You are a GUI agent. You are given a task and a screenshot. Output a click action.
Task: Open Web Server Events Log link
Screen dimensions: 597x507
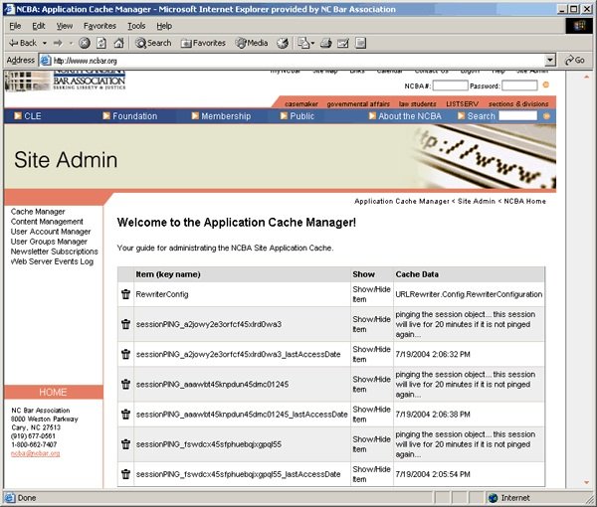pos(52,261)
